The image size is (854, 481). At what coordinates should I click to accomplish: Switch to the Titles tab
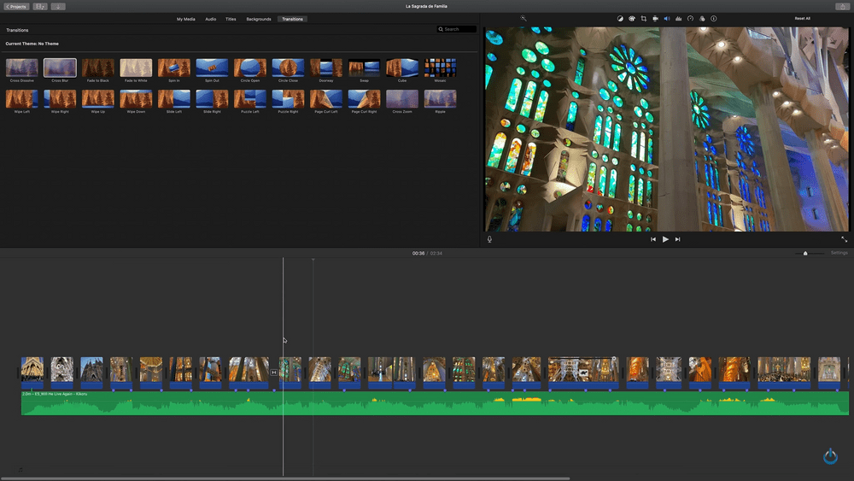point(231,19)
